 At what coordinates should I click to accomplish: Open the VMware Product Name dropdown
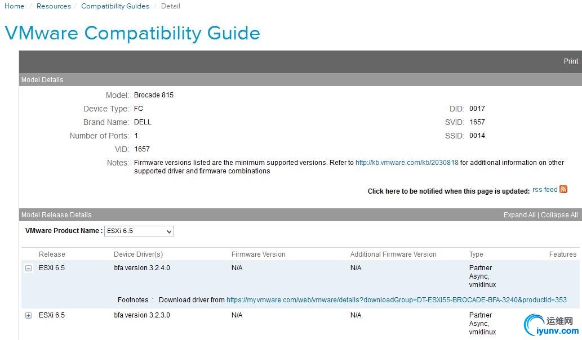[139, 231]
